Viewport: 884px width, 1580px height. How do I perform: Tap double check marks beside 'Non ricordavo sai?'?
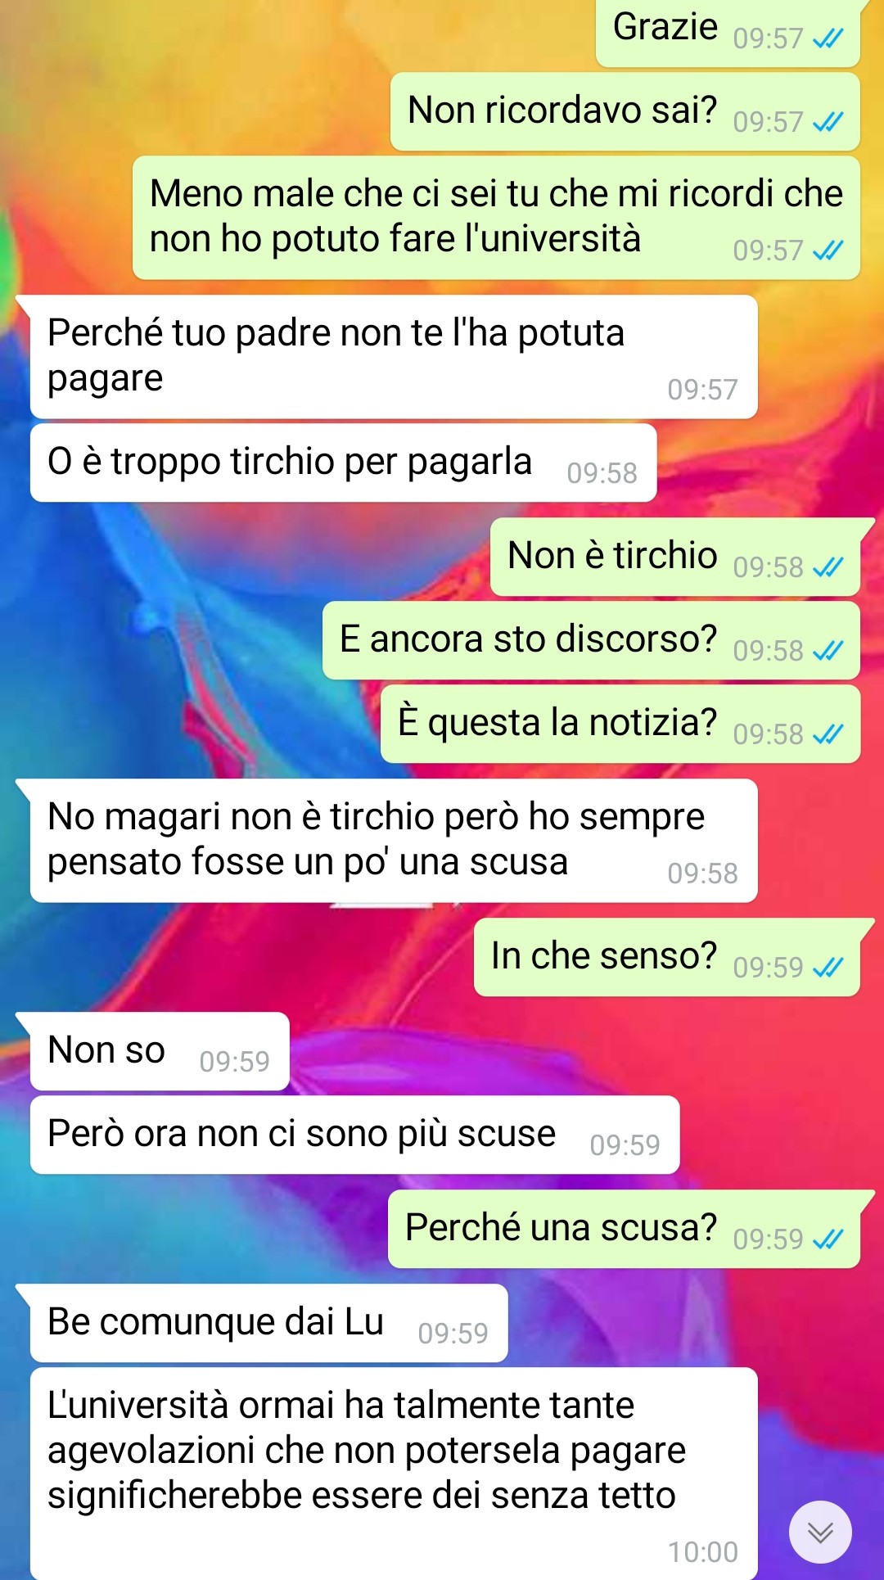point(828,122)
